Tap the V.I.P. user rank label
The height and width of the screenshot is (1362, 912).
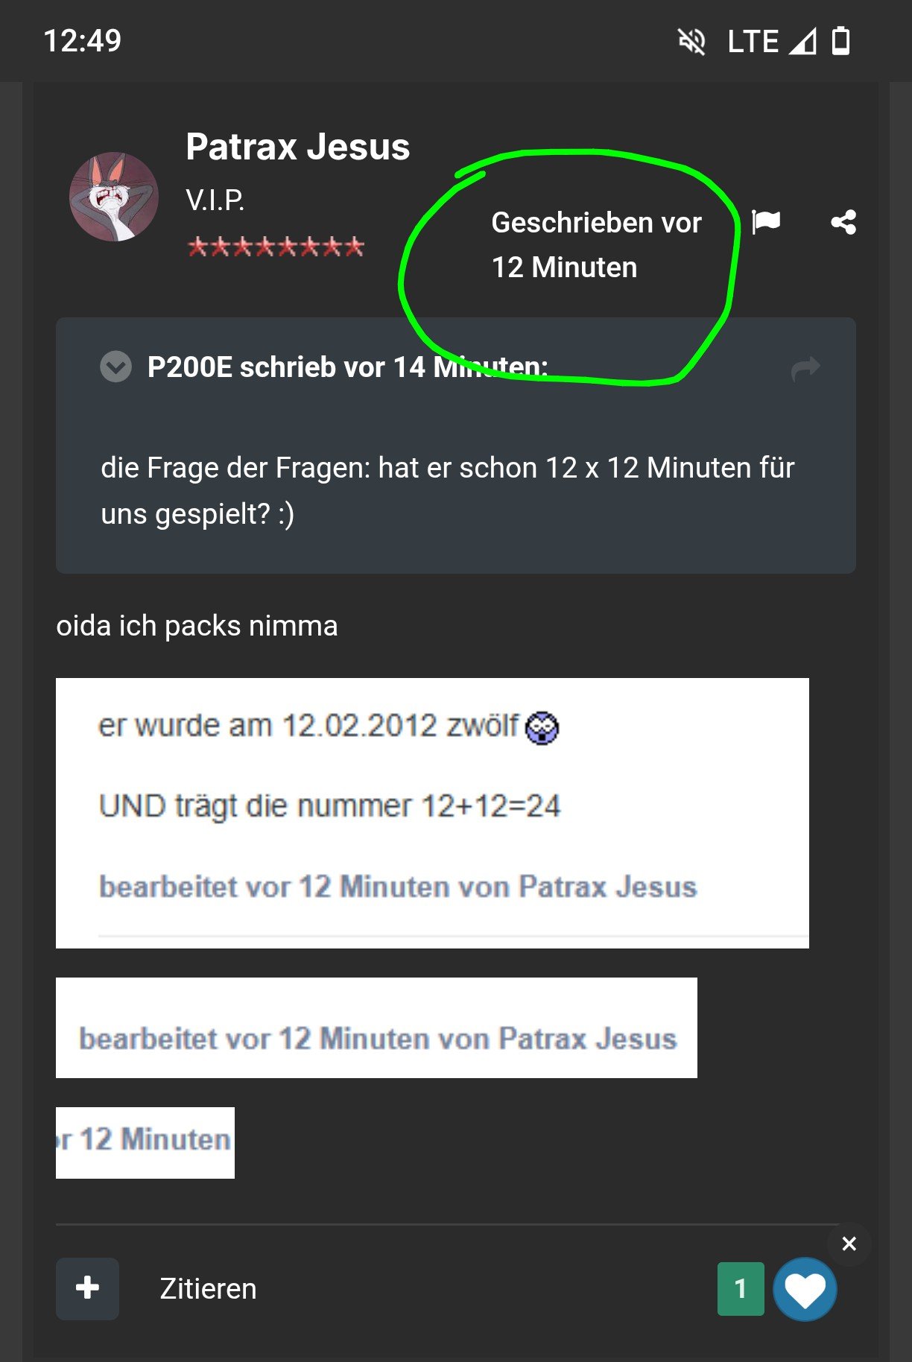[x=215, y=200]
